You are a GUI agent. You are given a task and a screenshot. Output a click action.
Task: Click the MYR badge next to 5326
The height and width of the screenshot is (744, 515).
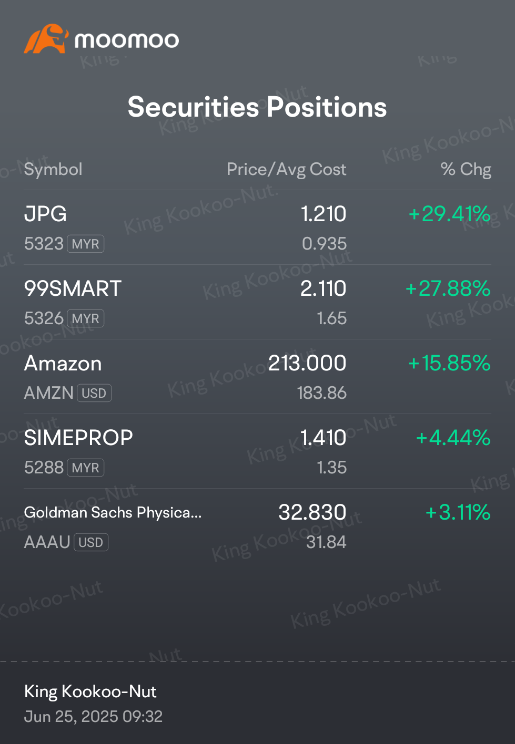(x=85, y=318)
